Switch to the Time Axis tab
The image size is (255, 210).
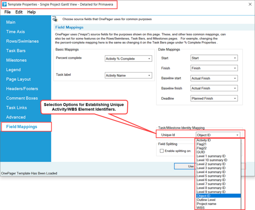15,32
